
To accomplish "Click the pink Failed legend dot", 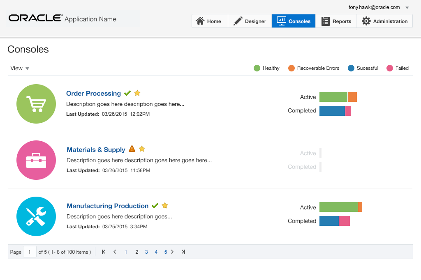I will (x=390, y=68).
